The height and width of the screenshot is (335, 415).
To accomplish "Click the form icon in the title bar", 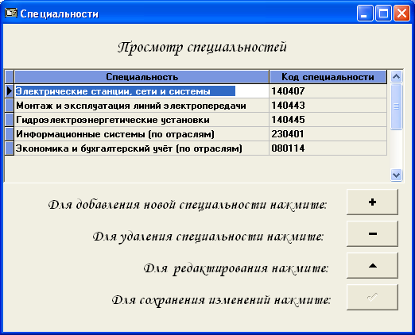I will 11,13.
